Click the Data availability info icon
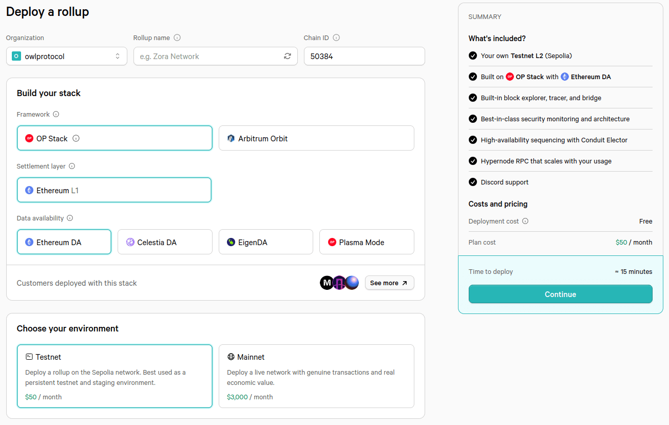 70,218
